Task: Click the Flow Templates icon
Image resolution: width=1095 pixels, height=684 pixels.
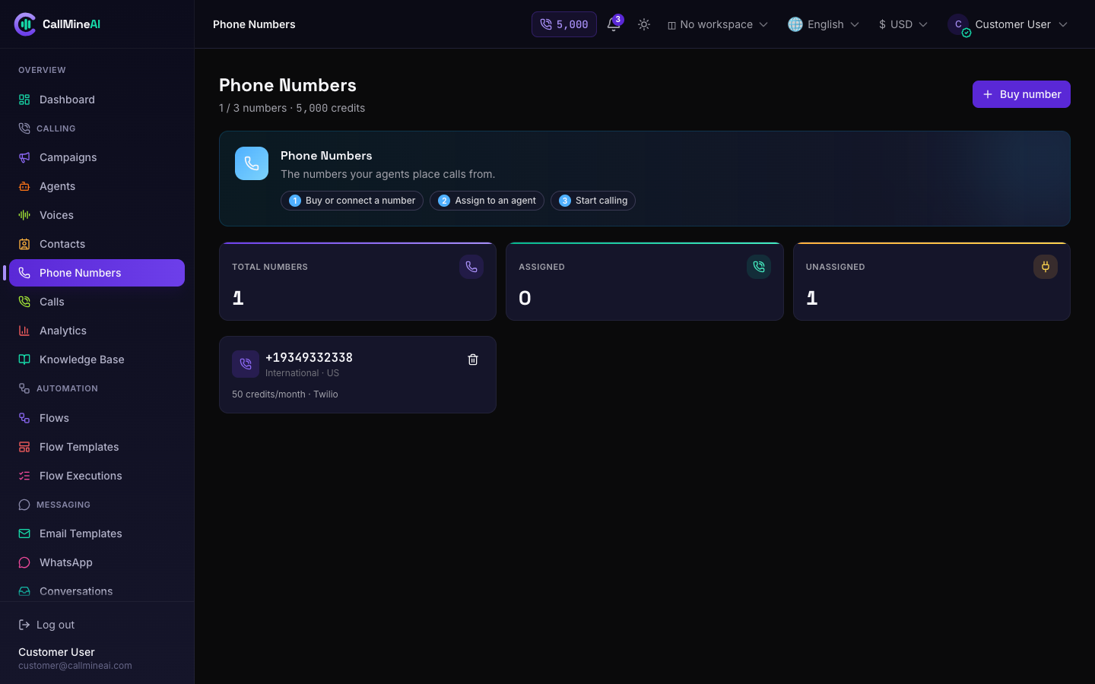Action: pyautogui.click(x=24, y=447)
